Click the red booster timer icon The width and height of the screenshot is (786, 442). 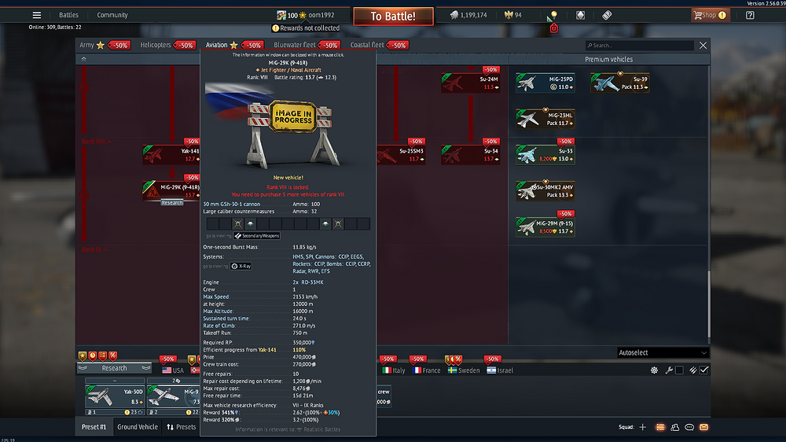(553, 28)
